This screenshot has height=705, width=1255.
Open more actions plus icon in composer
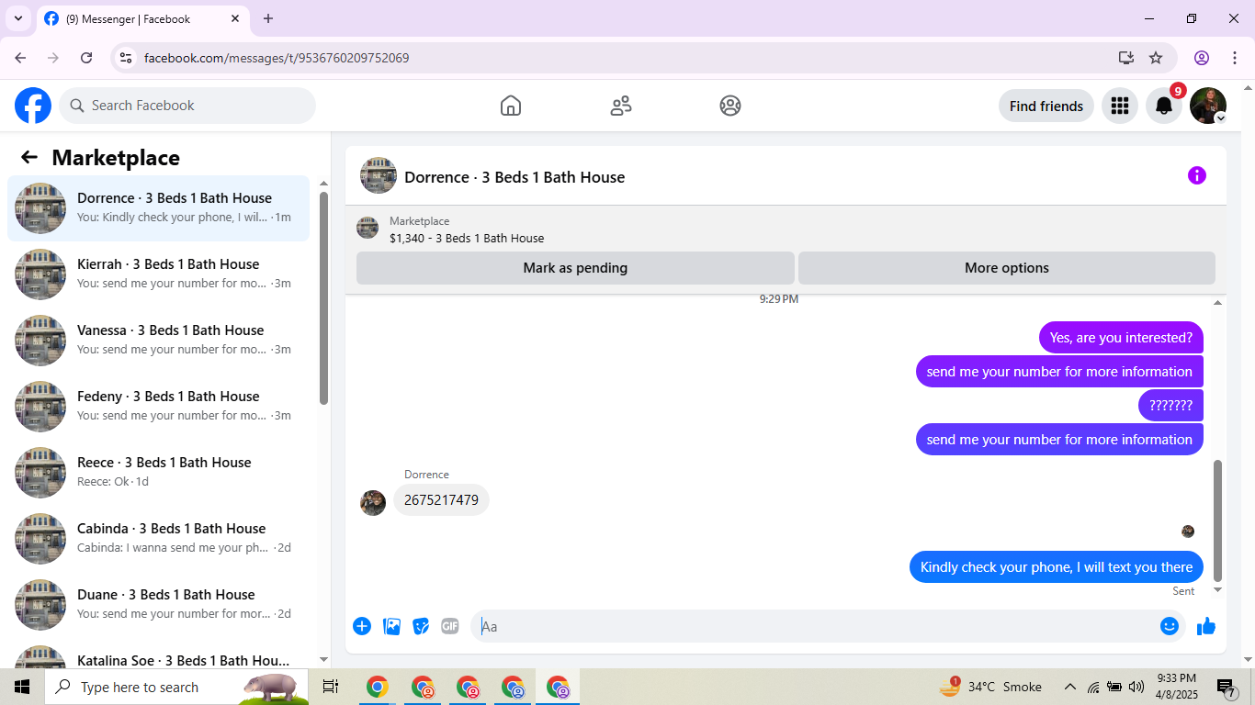click(362, 626)
